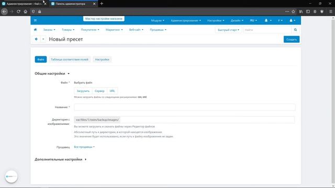335x188 pixels.
Task: Toggle the browser sidebar icon
Action: pyautogui.click(x=308, y=11)
